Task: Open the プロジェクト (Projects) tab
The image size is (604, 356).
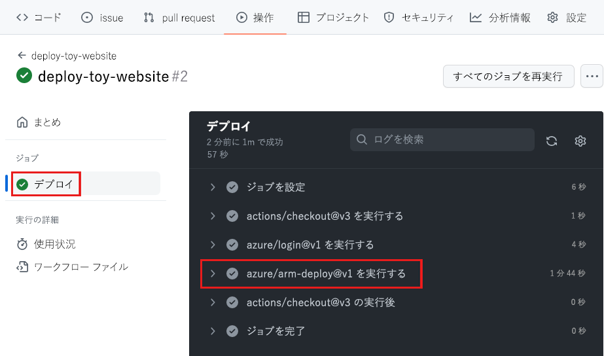Action: 333,17
